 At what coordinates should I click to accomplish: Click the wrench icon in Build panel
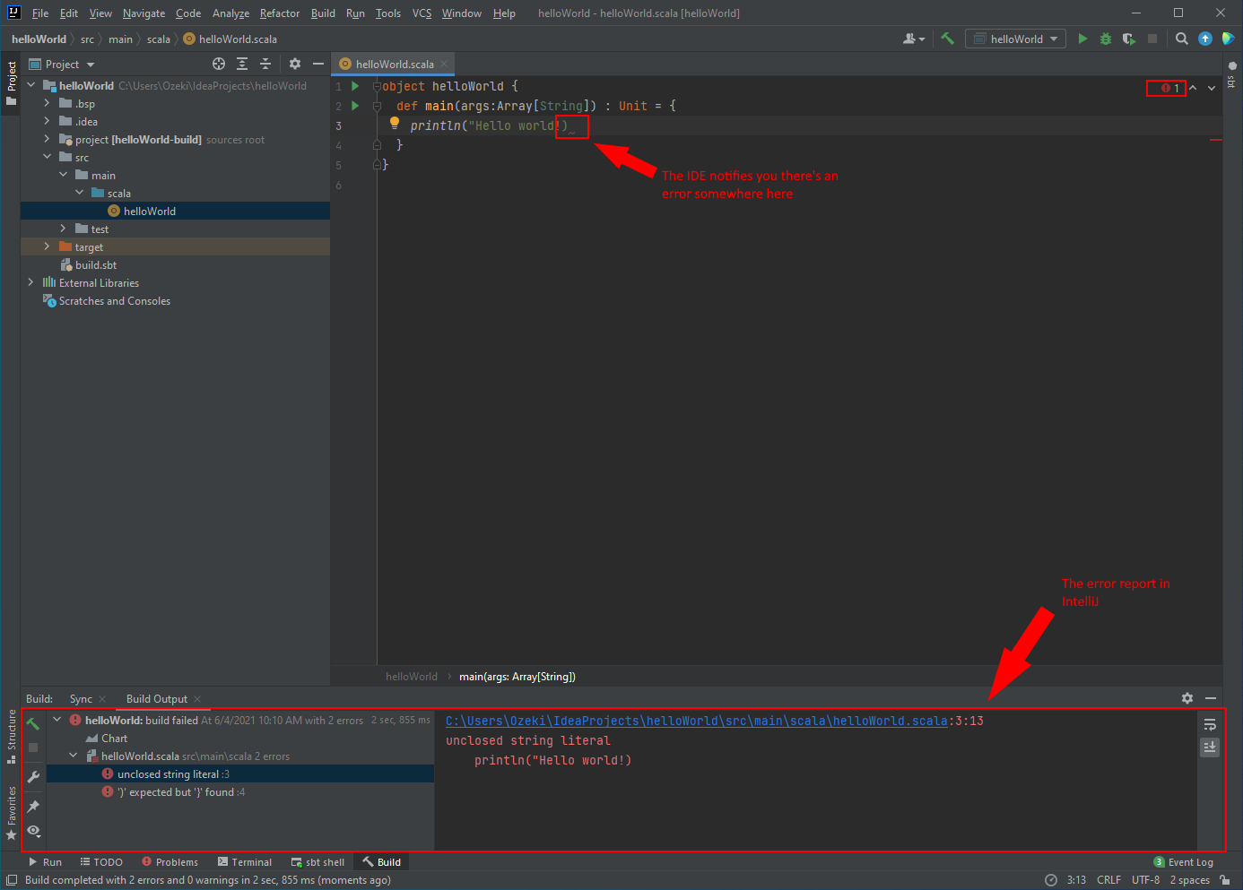tap(33, 777)
